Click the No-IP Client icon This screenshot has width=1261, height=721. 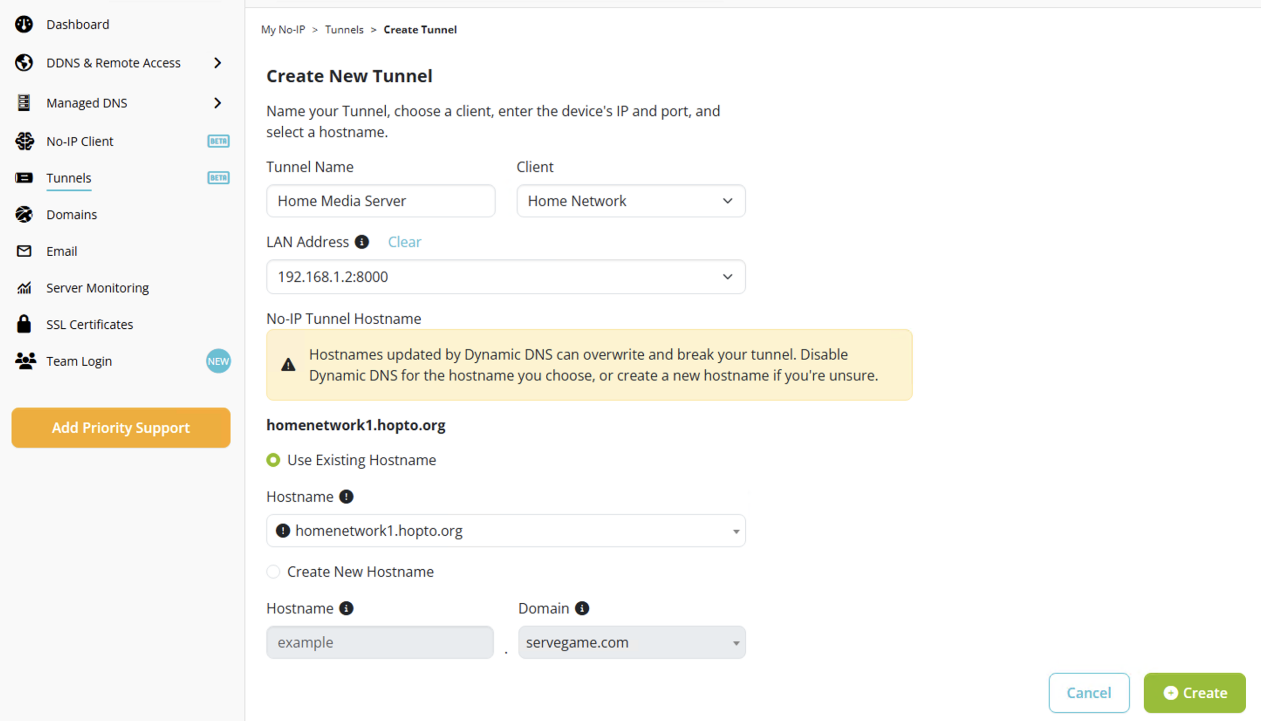pyautogui.click(x=24, y=141)
